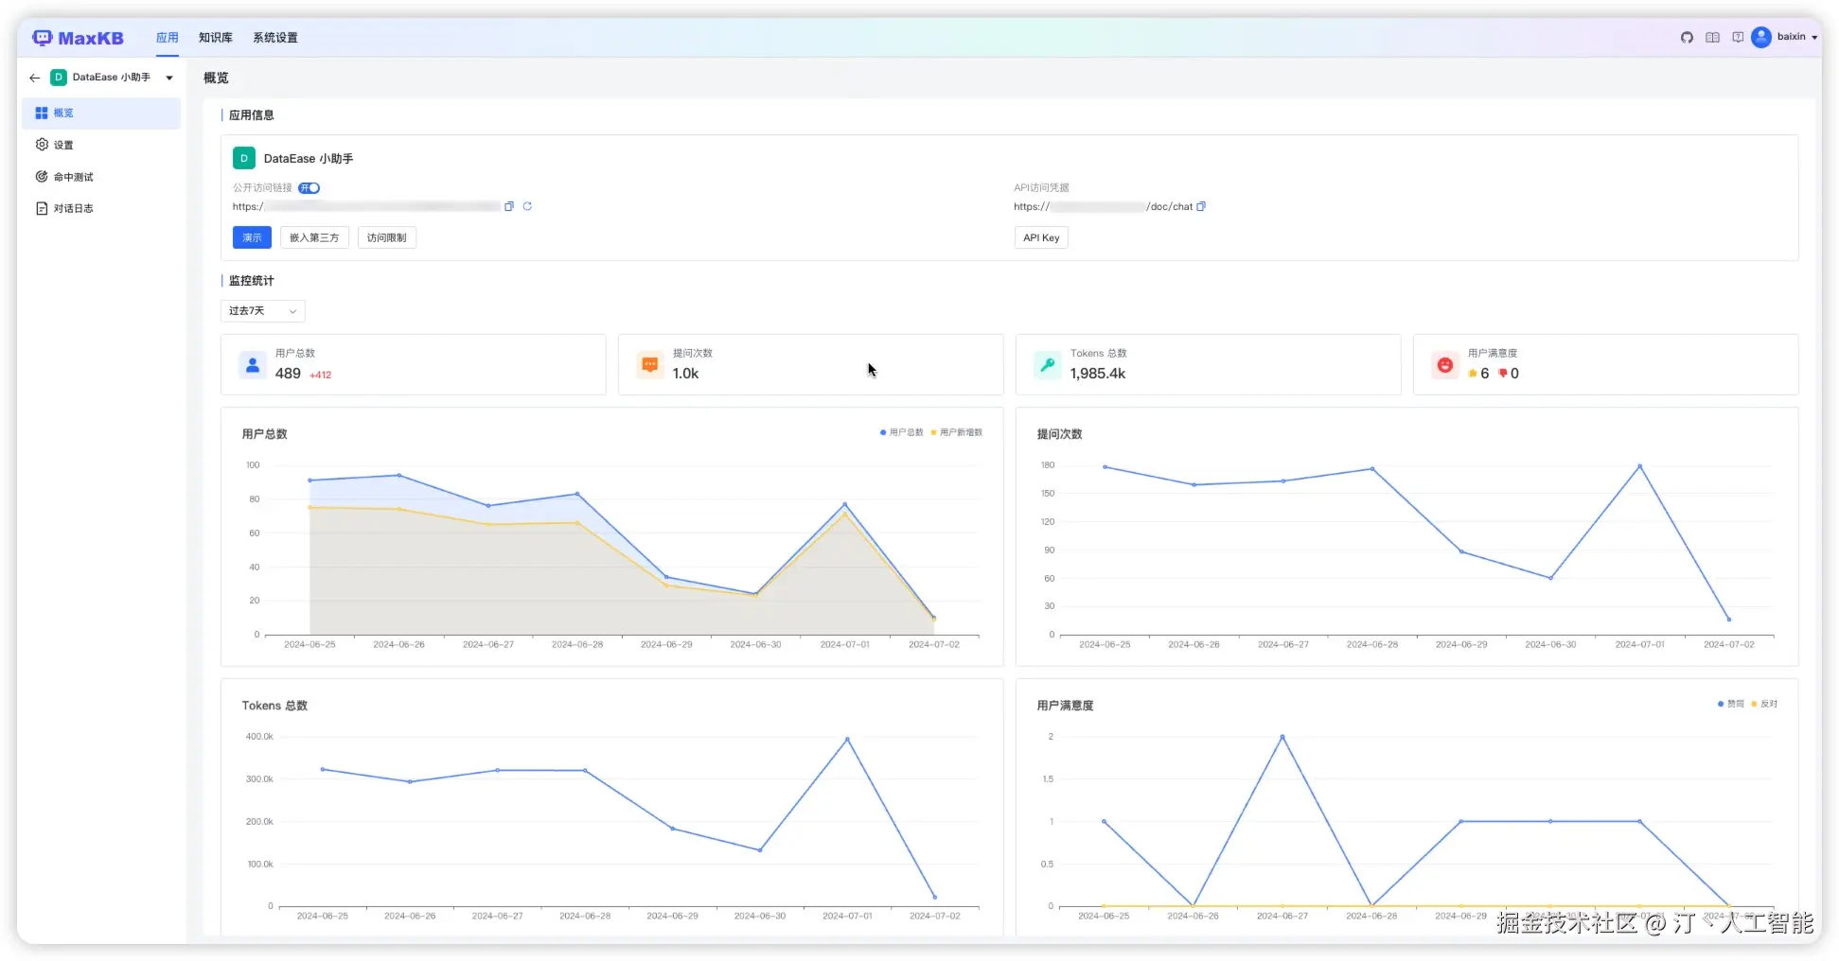Click the DataEase icon in app info card
1839x961 pixels.
(244, 158)
